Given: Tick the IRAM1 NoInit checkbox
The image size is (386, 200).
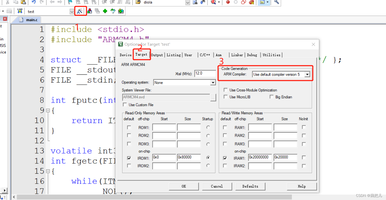Looking at the screenshot, I should 304,157.
